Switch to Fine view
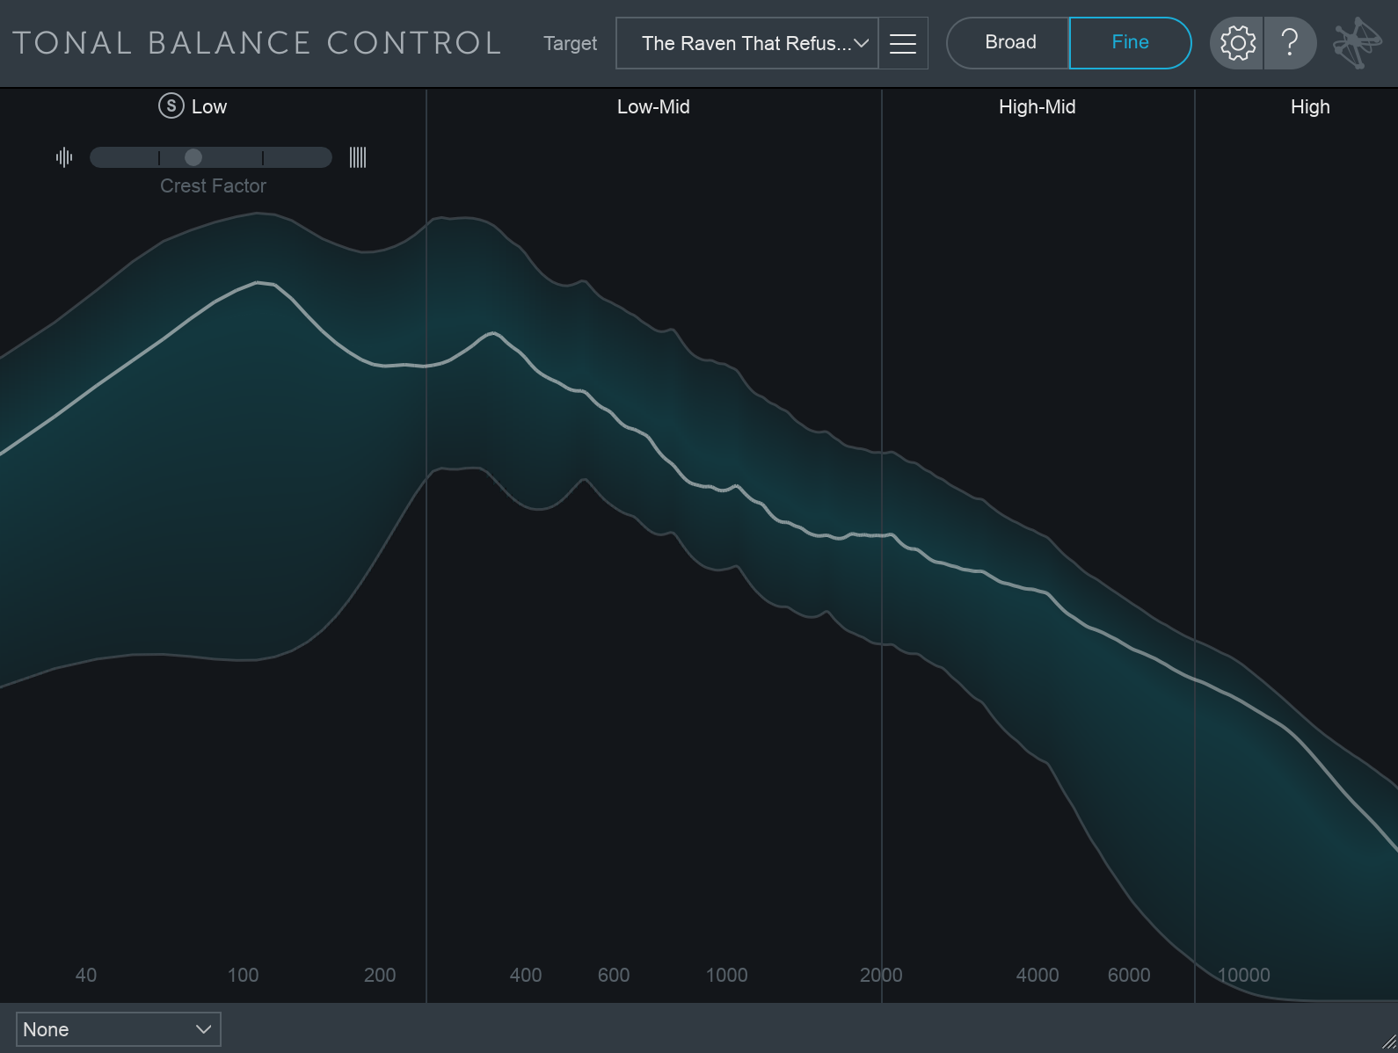The width and height of the screenshot is (1398, 1053). (x=1130, y=43)
